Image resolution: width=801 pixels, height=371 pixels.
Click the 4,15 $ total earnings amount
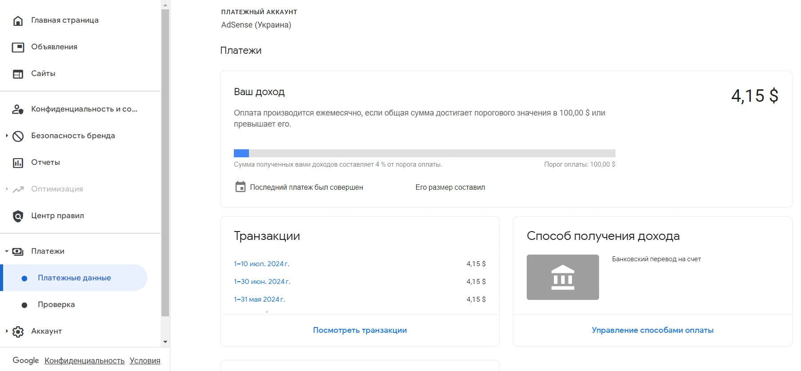tap(754, 96)
